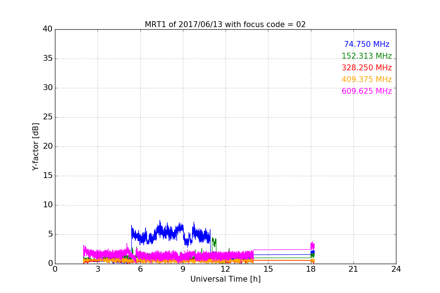Click the y-axis tick label 40

click(x=47, y=29)
